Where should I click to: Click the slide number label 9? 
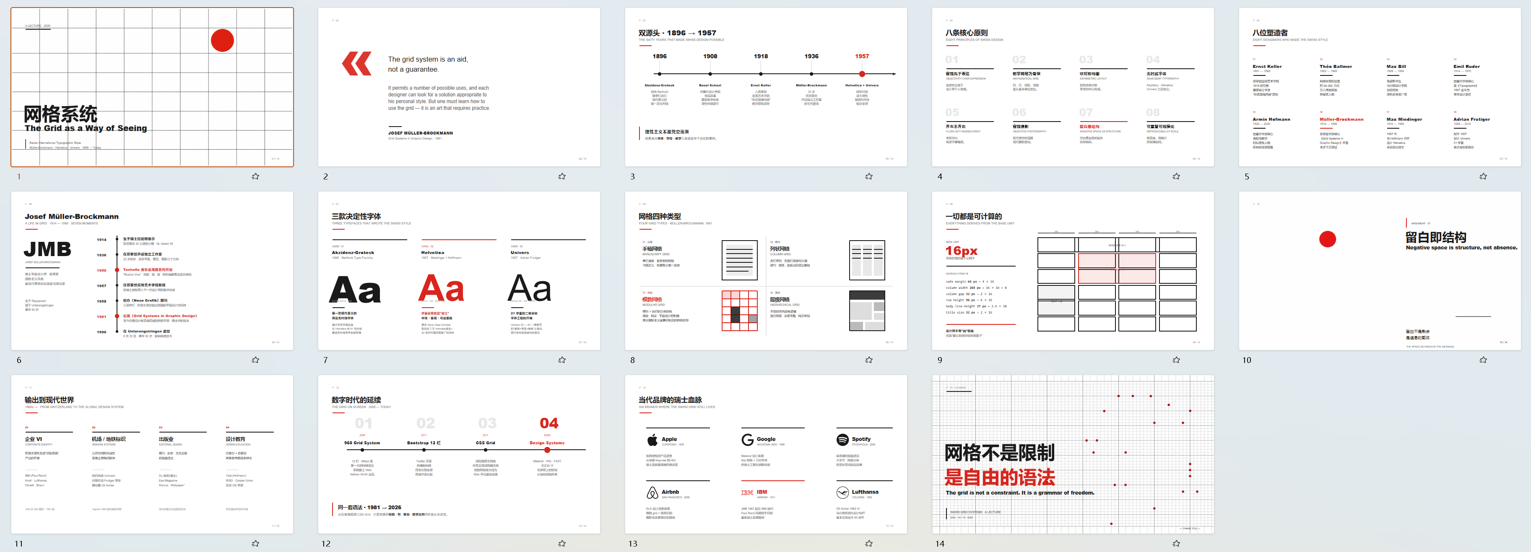click(940, 360)
